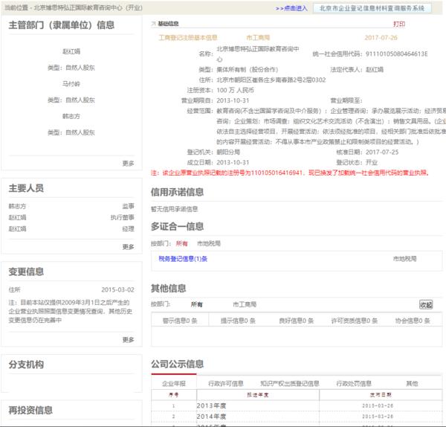Switch to 行政处罚信息 tab
The height and width of the screenshot is (427, 446).
(x=353, y=383)
